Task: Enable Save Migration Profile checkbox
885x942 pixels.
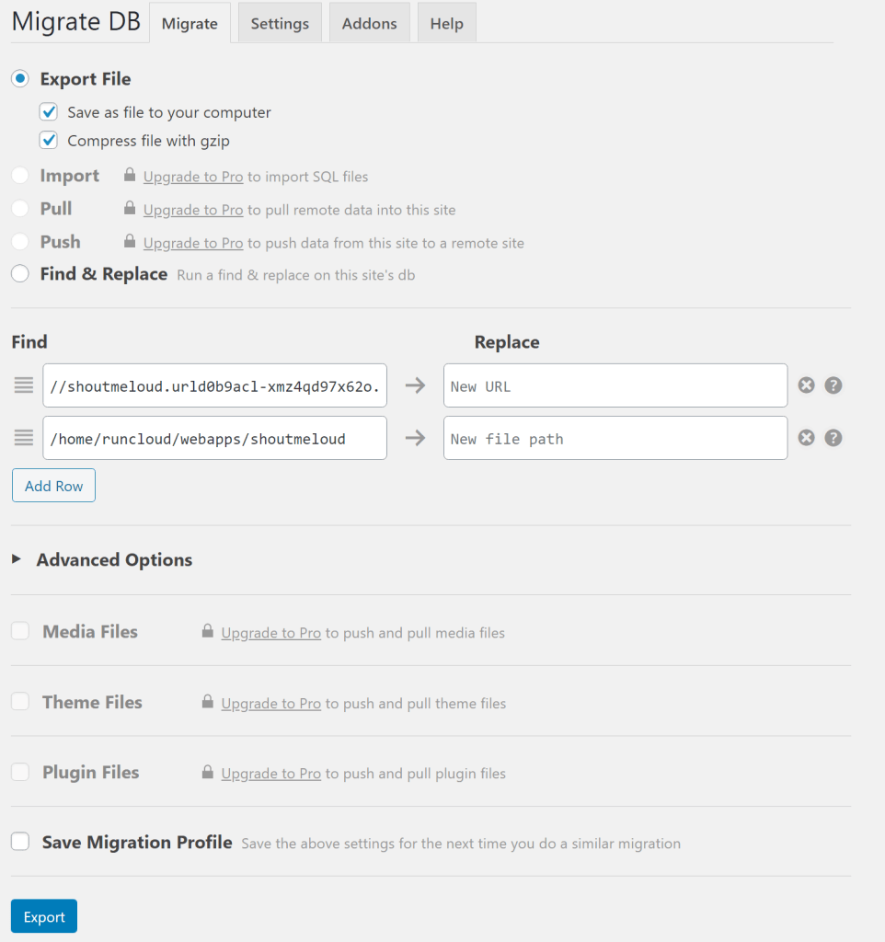Action: [x=20, y=842]
